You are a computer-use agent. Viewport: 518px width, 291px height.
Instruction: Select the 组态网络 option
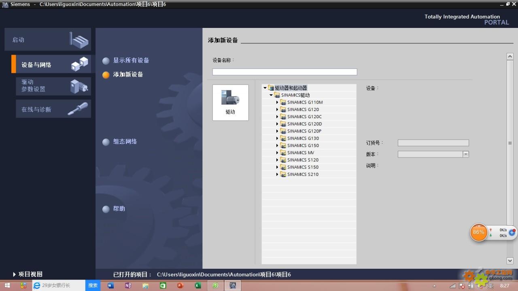125,142
